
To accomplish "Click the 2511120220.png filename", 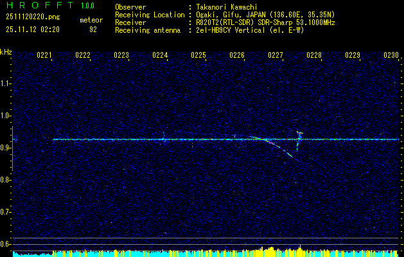I will point(33,17).
